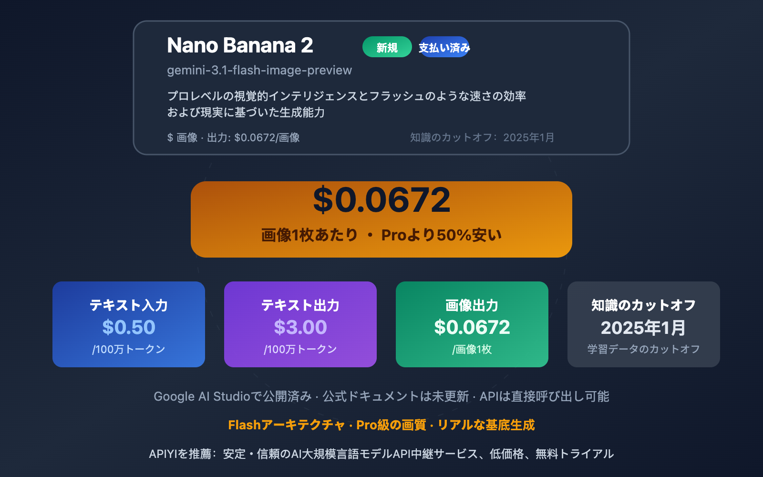Select the gemini-3.1-flash-image-preview model ID text
The height and width of the screenshot is (477, 763).
259,70
